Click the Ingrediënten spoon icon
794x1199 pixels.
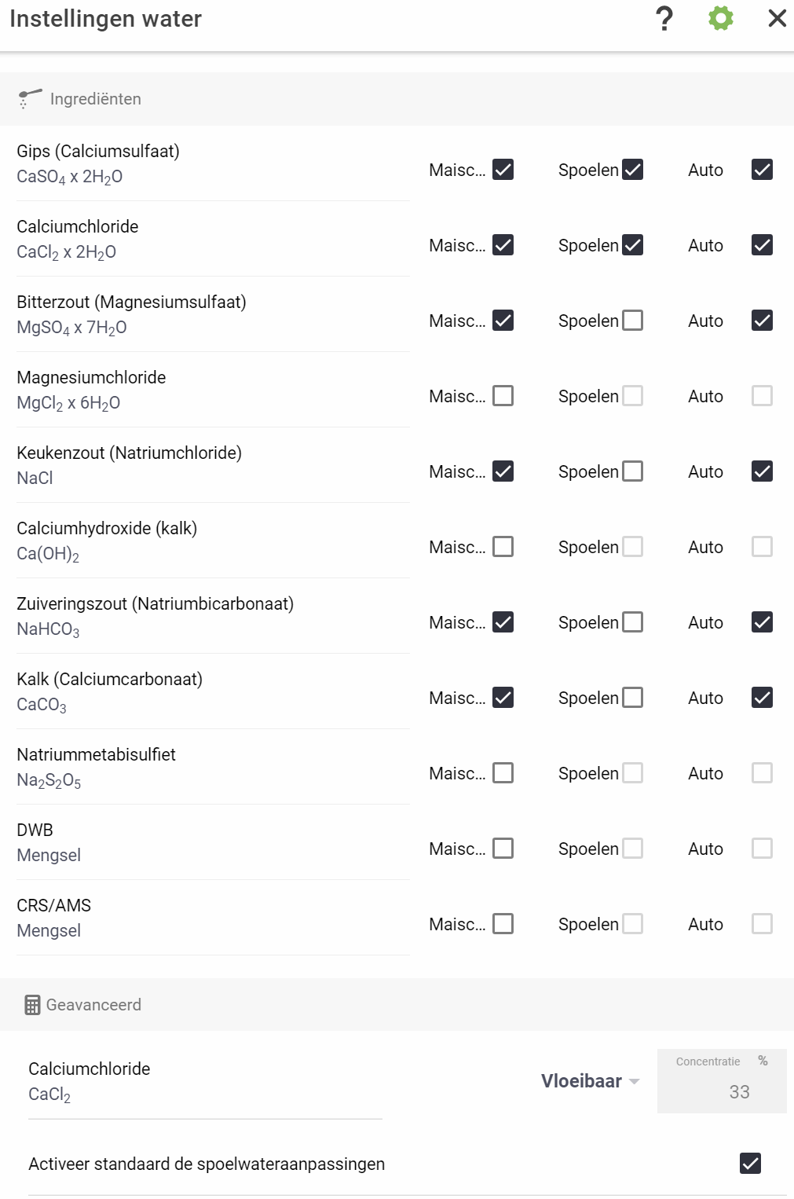click(29, 99)
